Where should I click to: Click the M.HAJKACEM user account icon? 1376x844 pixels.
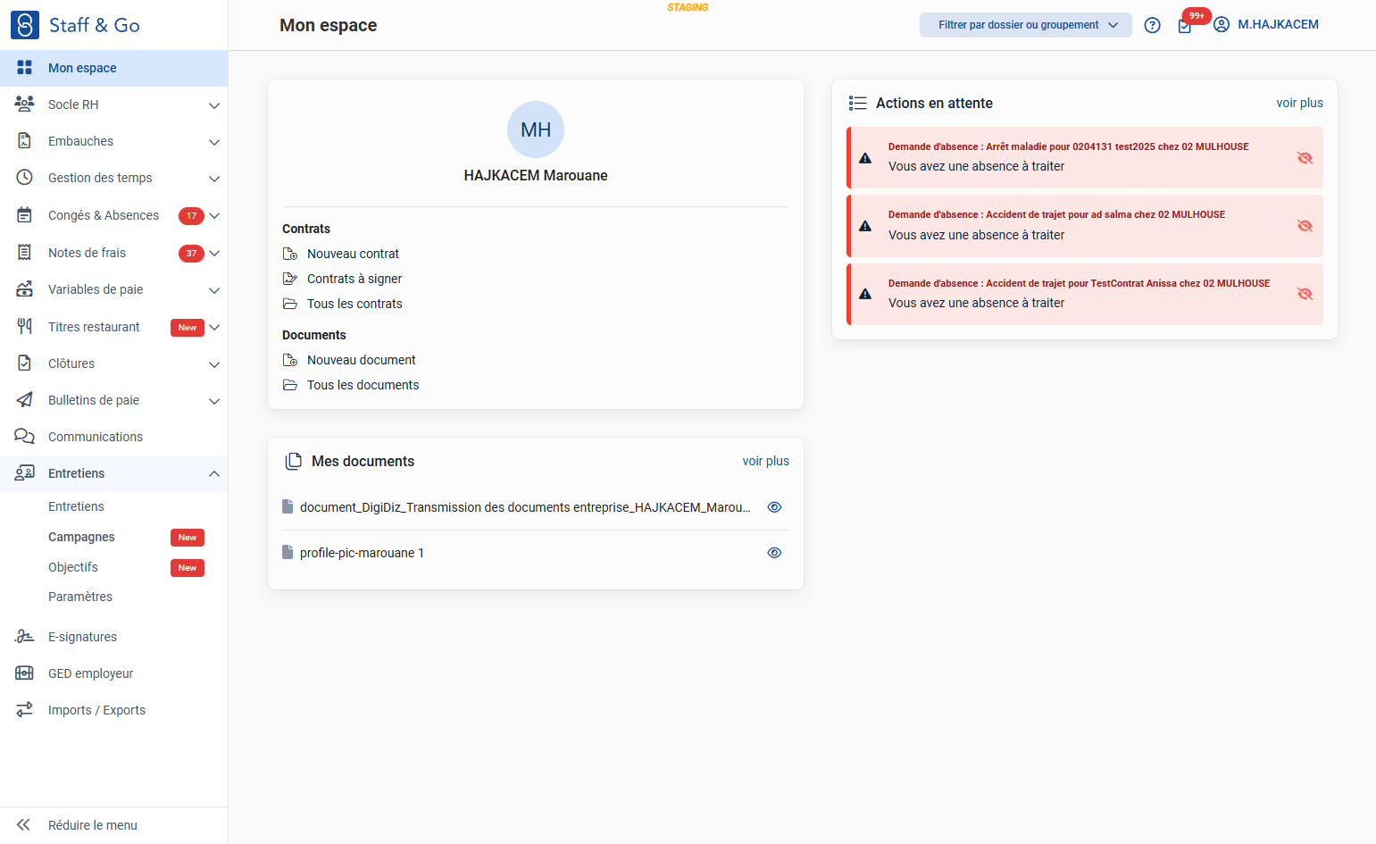(x=1222, y=25)
